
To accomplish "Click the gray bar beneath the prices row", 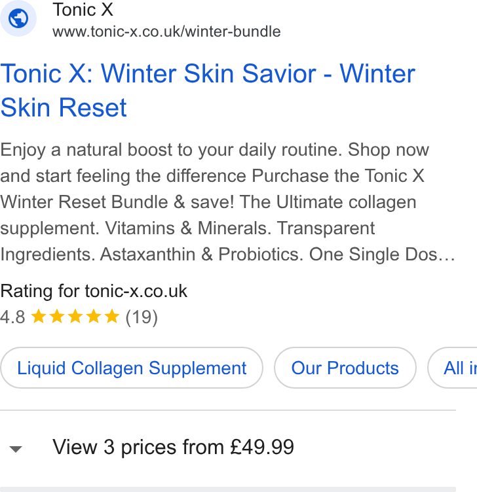I will click(228, 489).
